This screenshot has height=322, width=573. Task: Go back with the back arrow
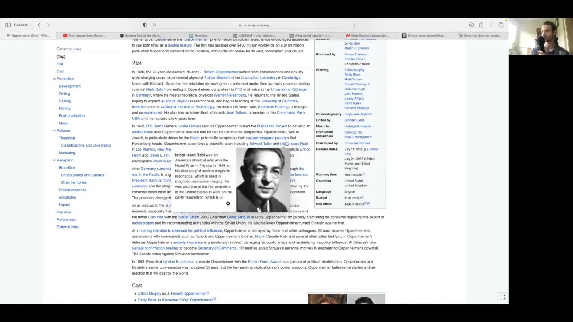click(39, 25)
